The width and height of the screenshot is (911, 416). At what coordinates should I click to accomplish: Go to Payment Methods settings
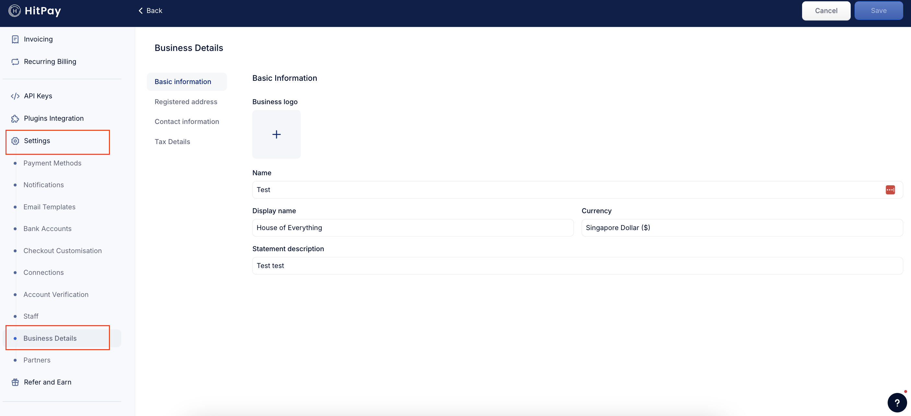pyautogui.click(x=52, y=163)
